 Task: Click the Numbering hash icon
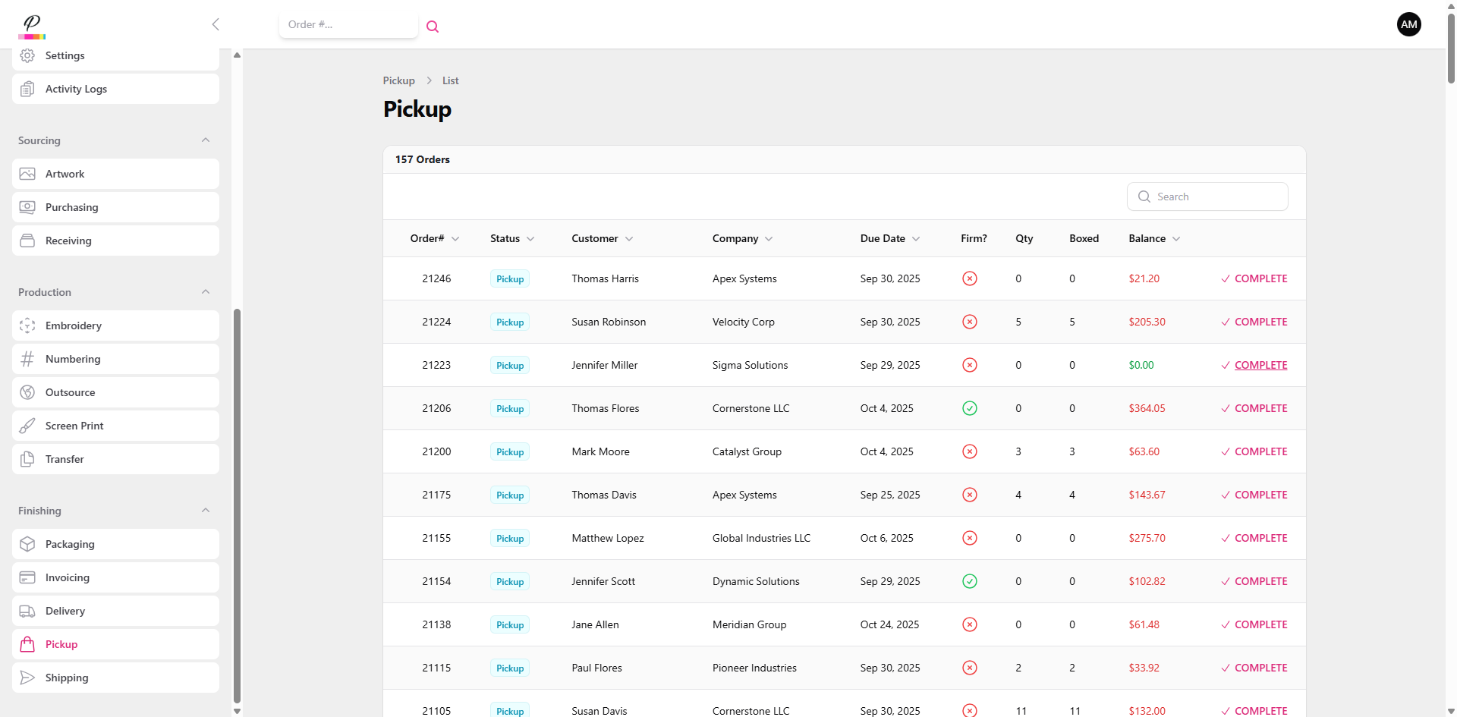(27, 359)
